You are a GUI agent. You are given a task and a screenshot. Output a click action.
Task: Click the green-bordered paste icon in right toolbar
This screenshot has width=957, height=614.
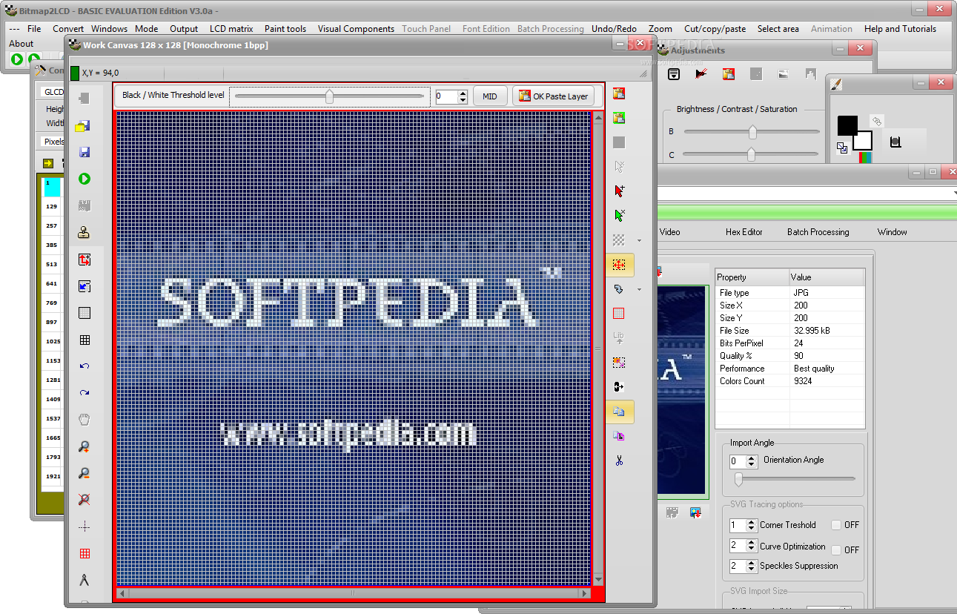(619, 118)
